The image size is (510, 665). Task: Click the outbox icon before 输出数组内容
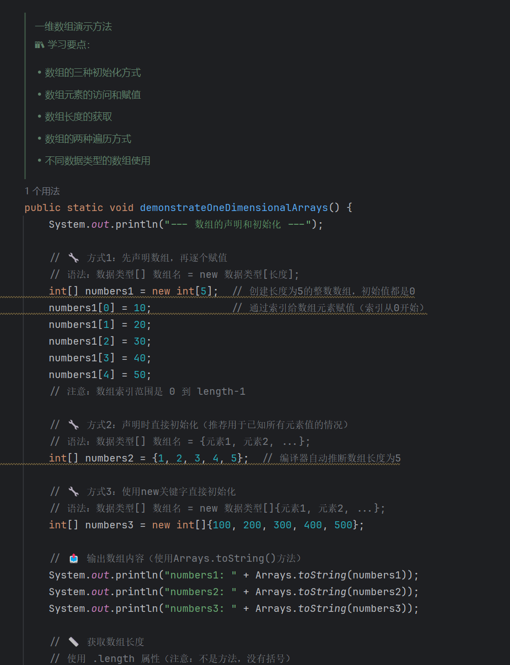73,559
